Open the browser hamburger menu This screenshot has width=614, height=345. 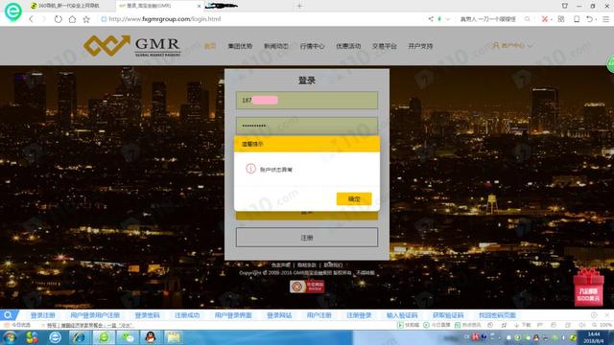coord(605,19)
